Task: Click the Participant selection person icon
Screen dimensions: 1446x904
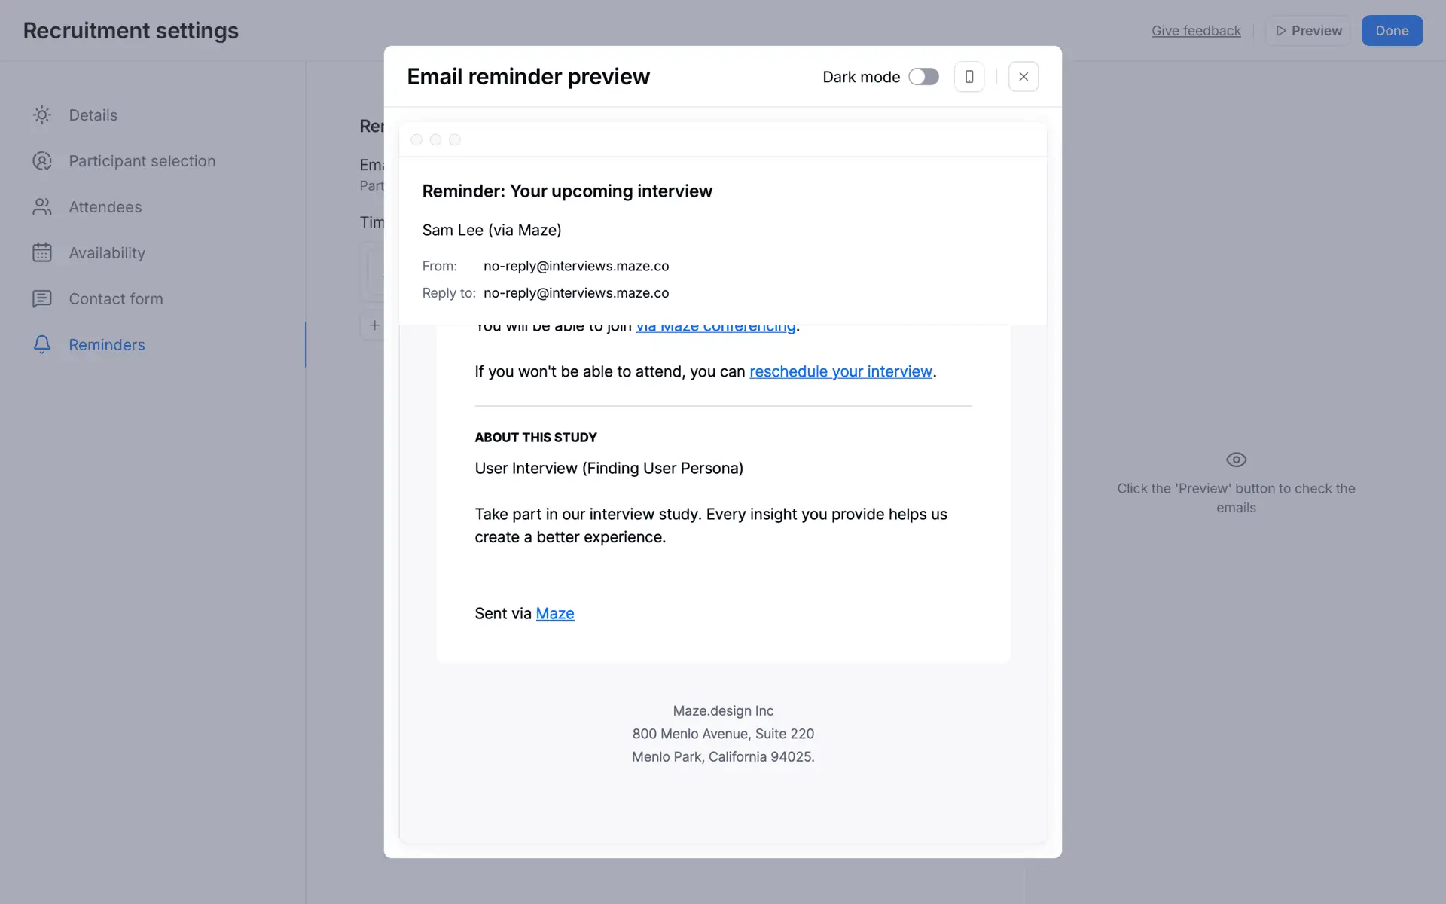Action: (x=42, y=161)
